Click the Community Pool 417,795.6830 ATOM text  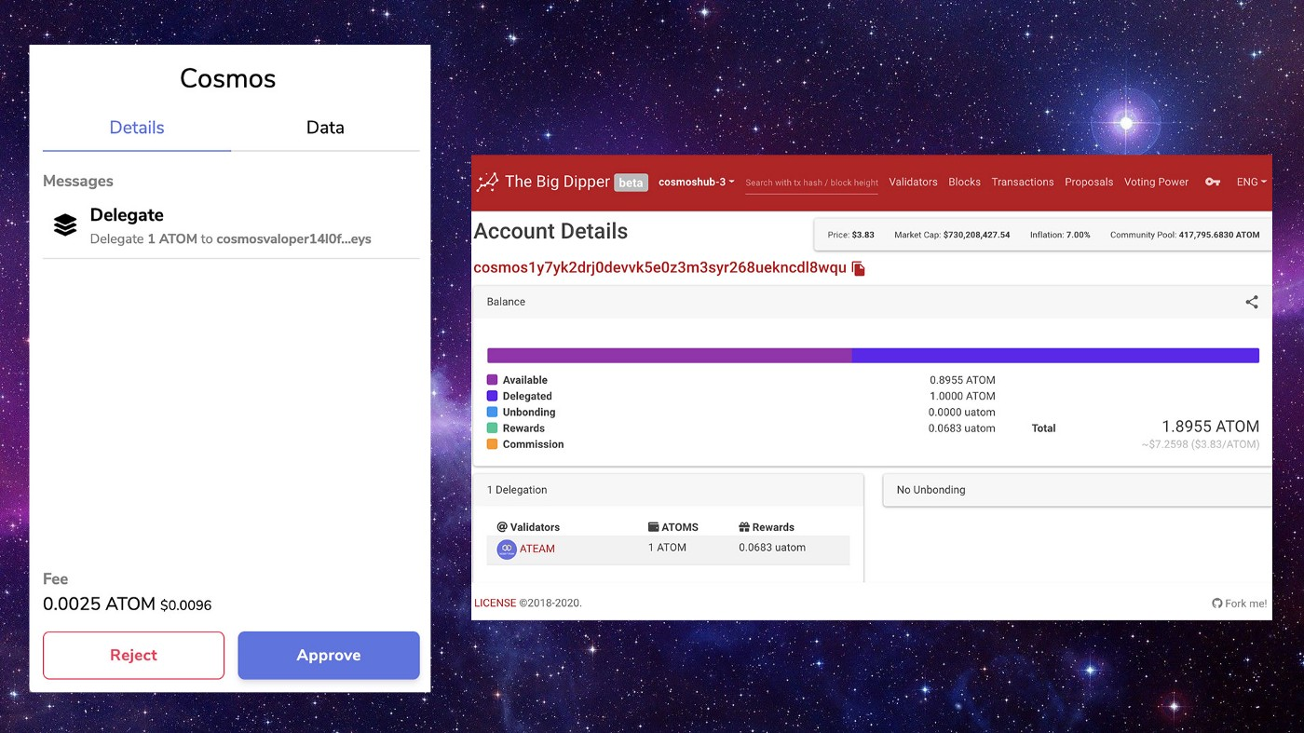[x=1185, y=235]
